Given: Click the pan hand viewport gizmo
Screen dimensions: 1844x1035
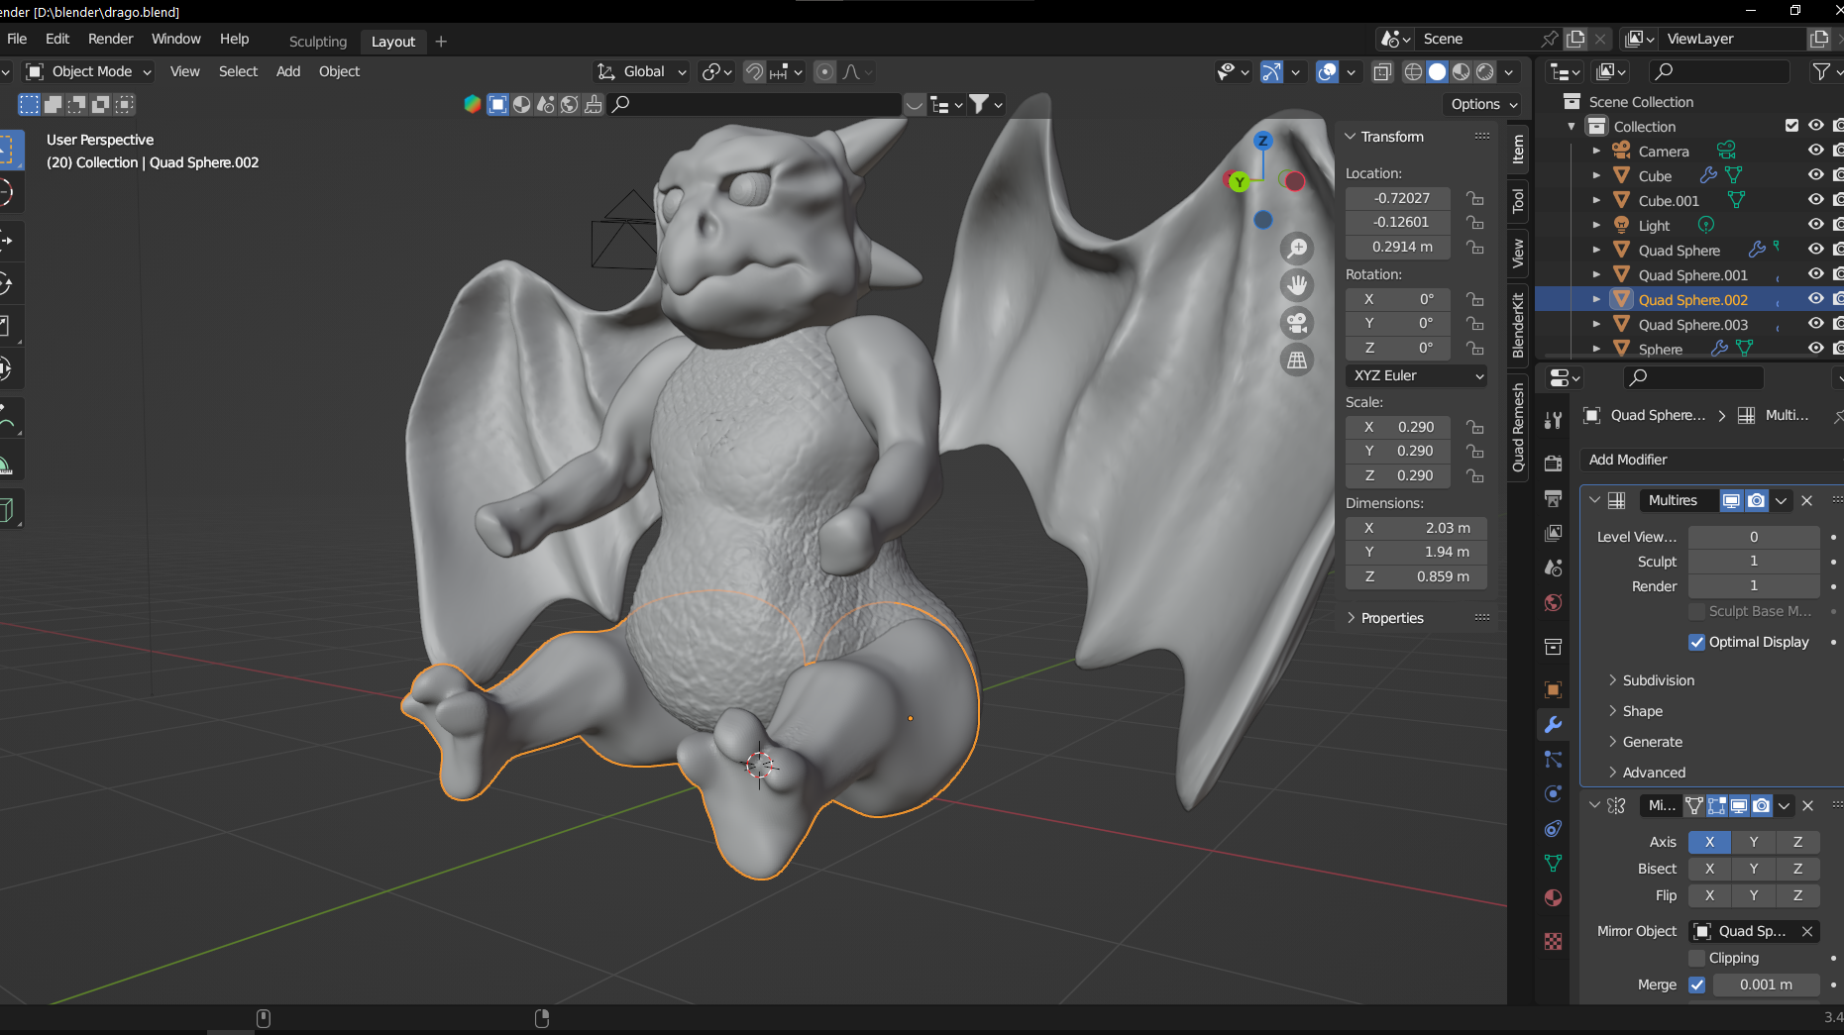Looking at the screenshot, I should (1296, 286).
